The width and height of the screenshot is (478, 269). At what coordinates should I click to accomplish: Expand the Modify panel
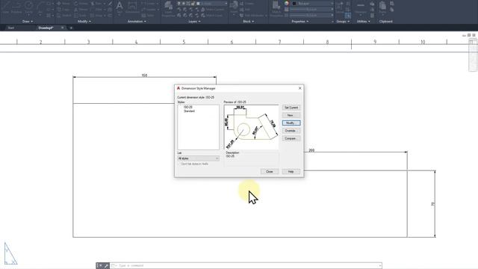point(84,22)
